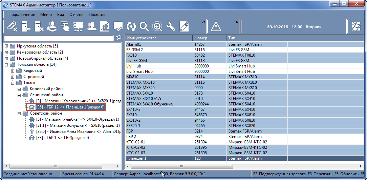Expand the Кемеровская область node
The image size is (367, 180).
coord(6,52)
